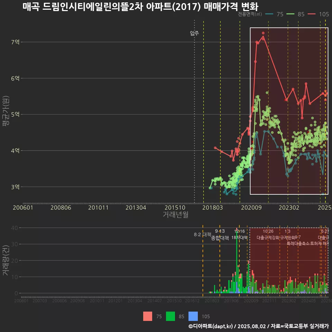Click the ©디아파트(dapt.kr) footer credit
The image size is (332, 332).
pyautogui.click(x=211, y=326)
